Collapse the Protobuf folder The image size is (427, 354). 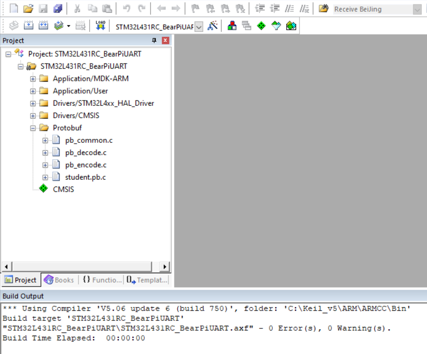click(32, 128)
